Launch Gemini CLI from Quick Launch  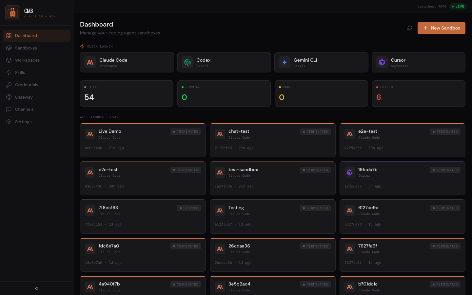(x=321, y=62)
